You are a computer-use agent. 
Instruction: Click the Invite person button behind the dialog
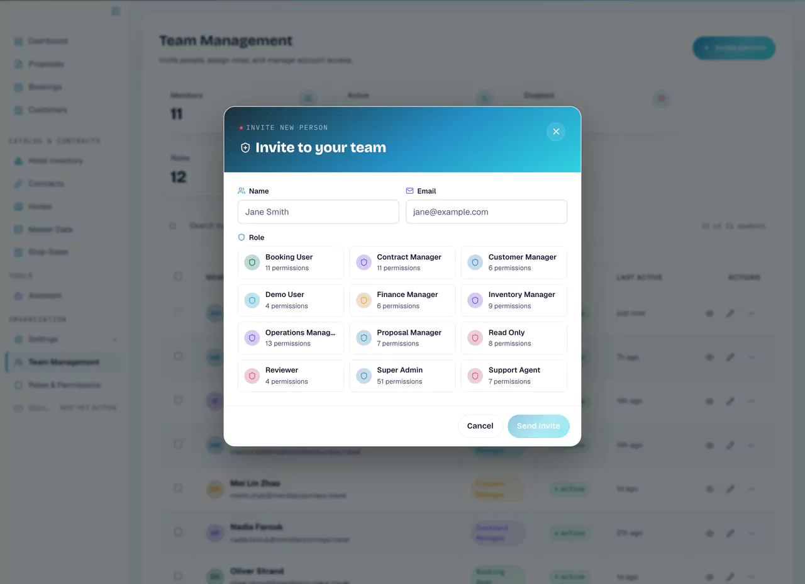[734, 48]
